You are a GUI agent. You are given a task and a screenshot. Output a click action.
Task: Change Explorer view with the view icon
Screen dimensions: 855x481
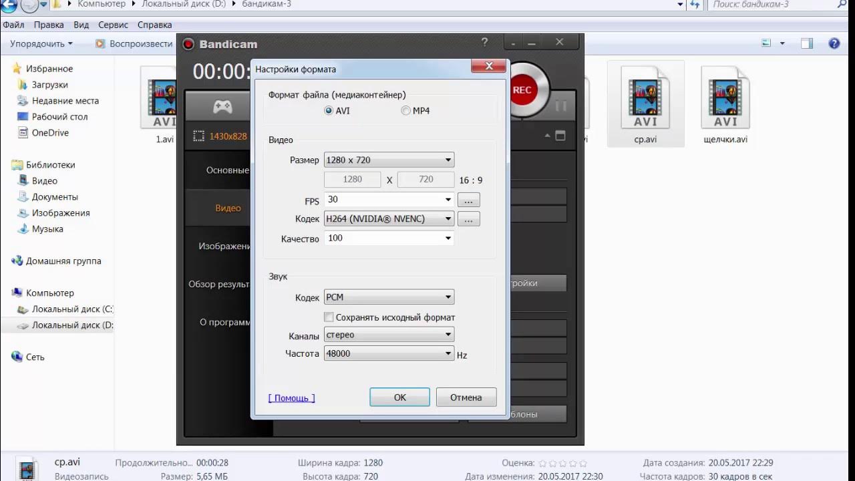tap(767, 43)
